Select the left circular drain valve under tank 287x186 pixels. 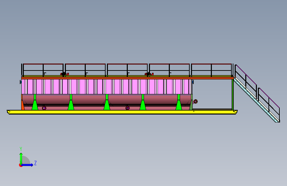(x=44, y=108)
